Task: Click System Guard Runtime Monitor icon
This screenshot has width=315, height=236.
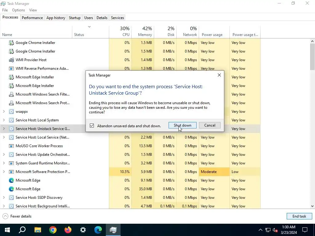Action: tap(11, 163)
